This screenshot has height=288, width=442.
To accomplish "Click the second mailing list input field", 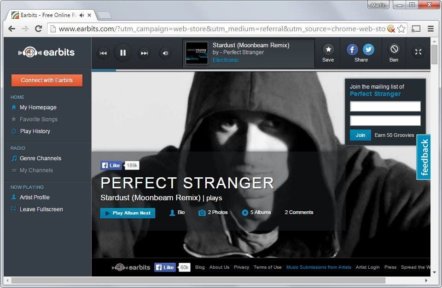I will pos(385,120).
